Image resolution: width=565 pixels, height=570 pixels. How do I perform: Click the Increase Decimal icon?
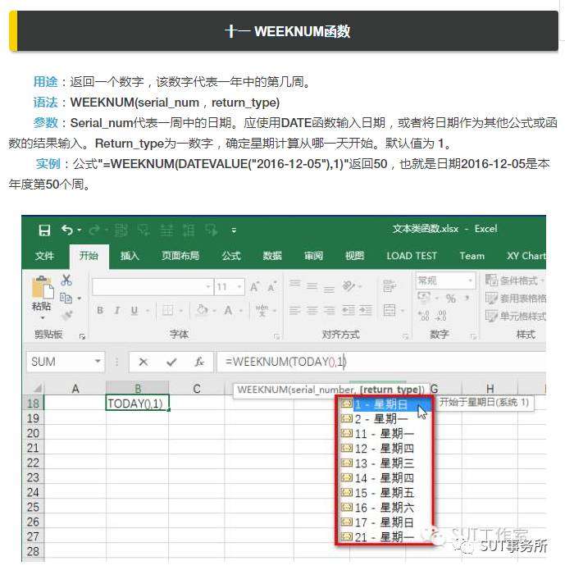click(424, 315)
